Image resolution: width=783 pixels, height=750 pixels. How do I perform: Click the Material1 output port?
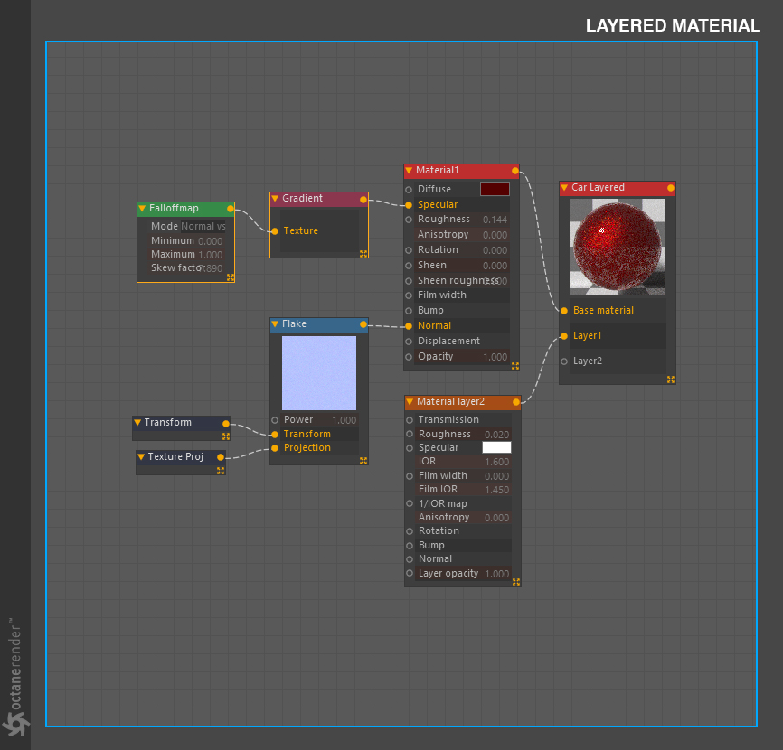click(x=514, y=171)
